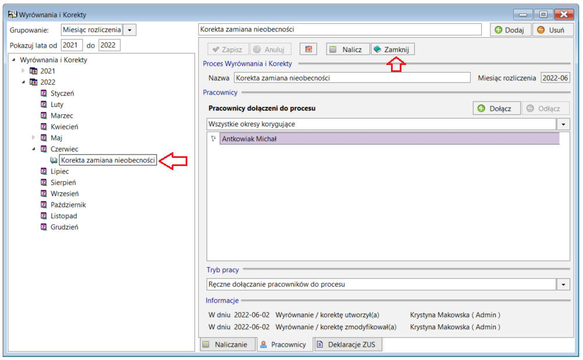Click the Zamknij button
Screen dimensions: 583x360
[x=393, y=49]
